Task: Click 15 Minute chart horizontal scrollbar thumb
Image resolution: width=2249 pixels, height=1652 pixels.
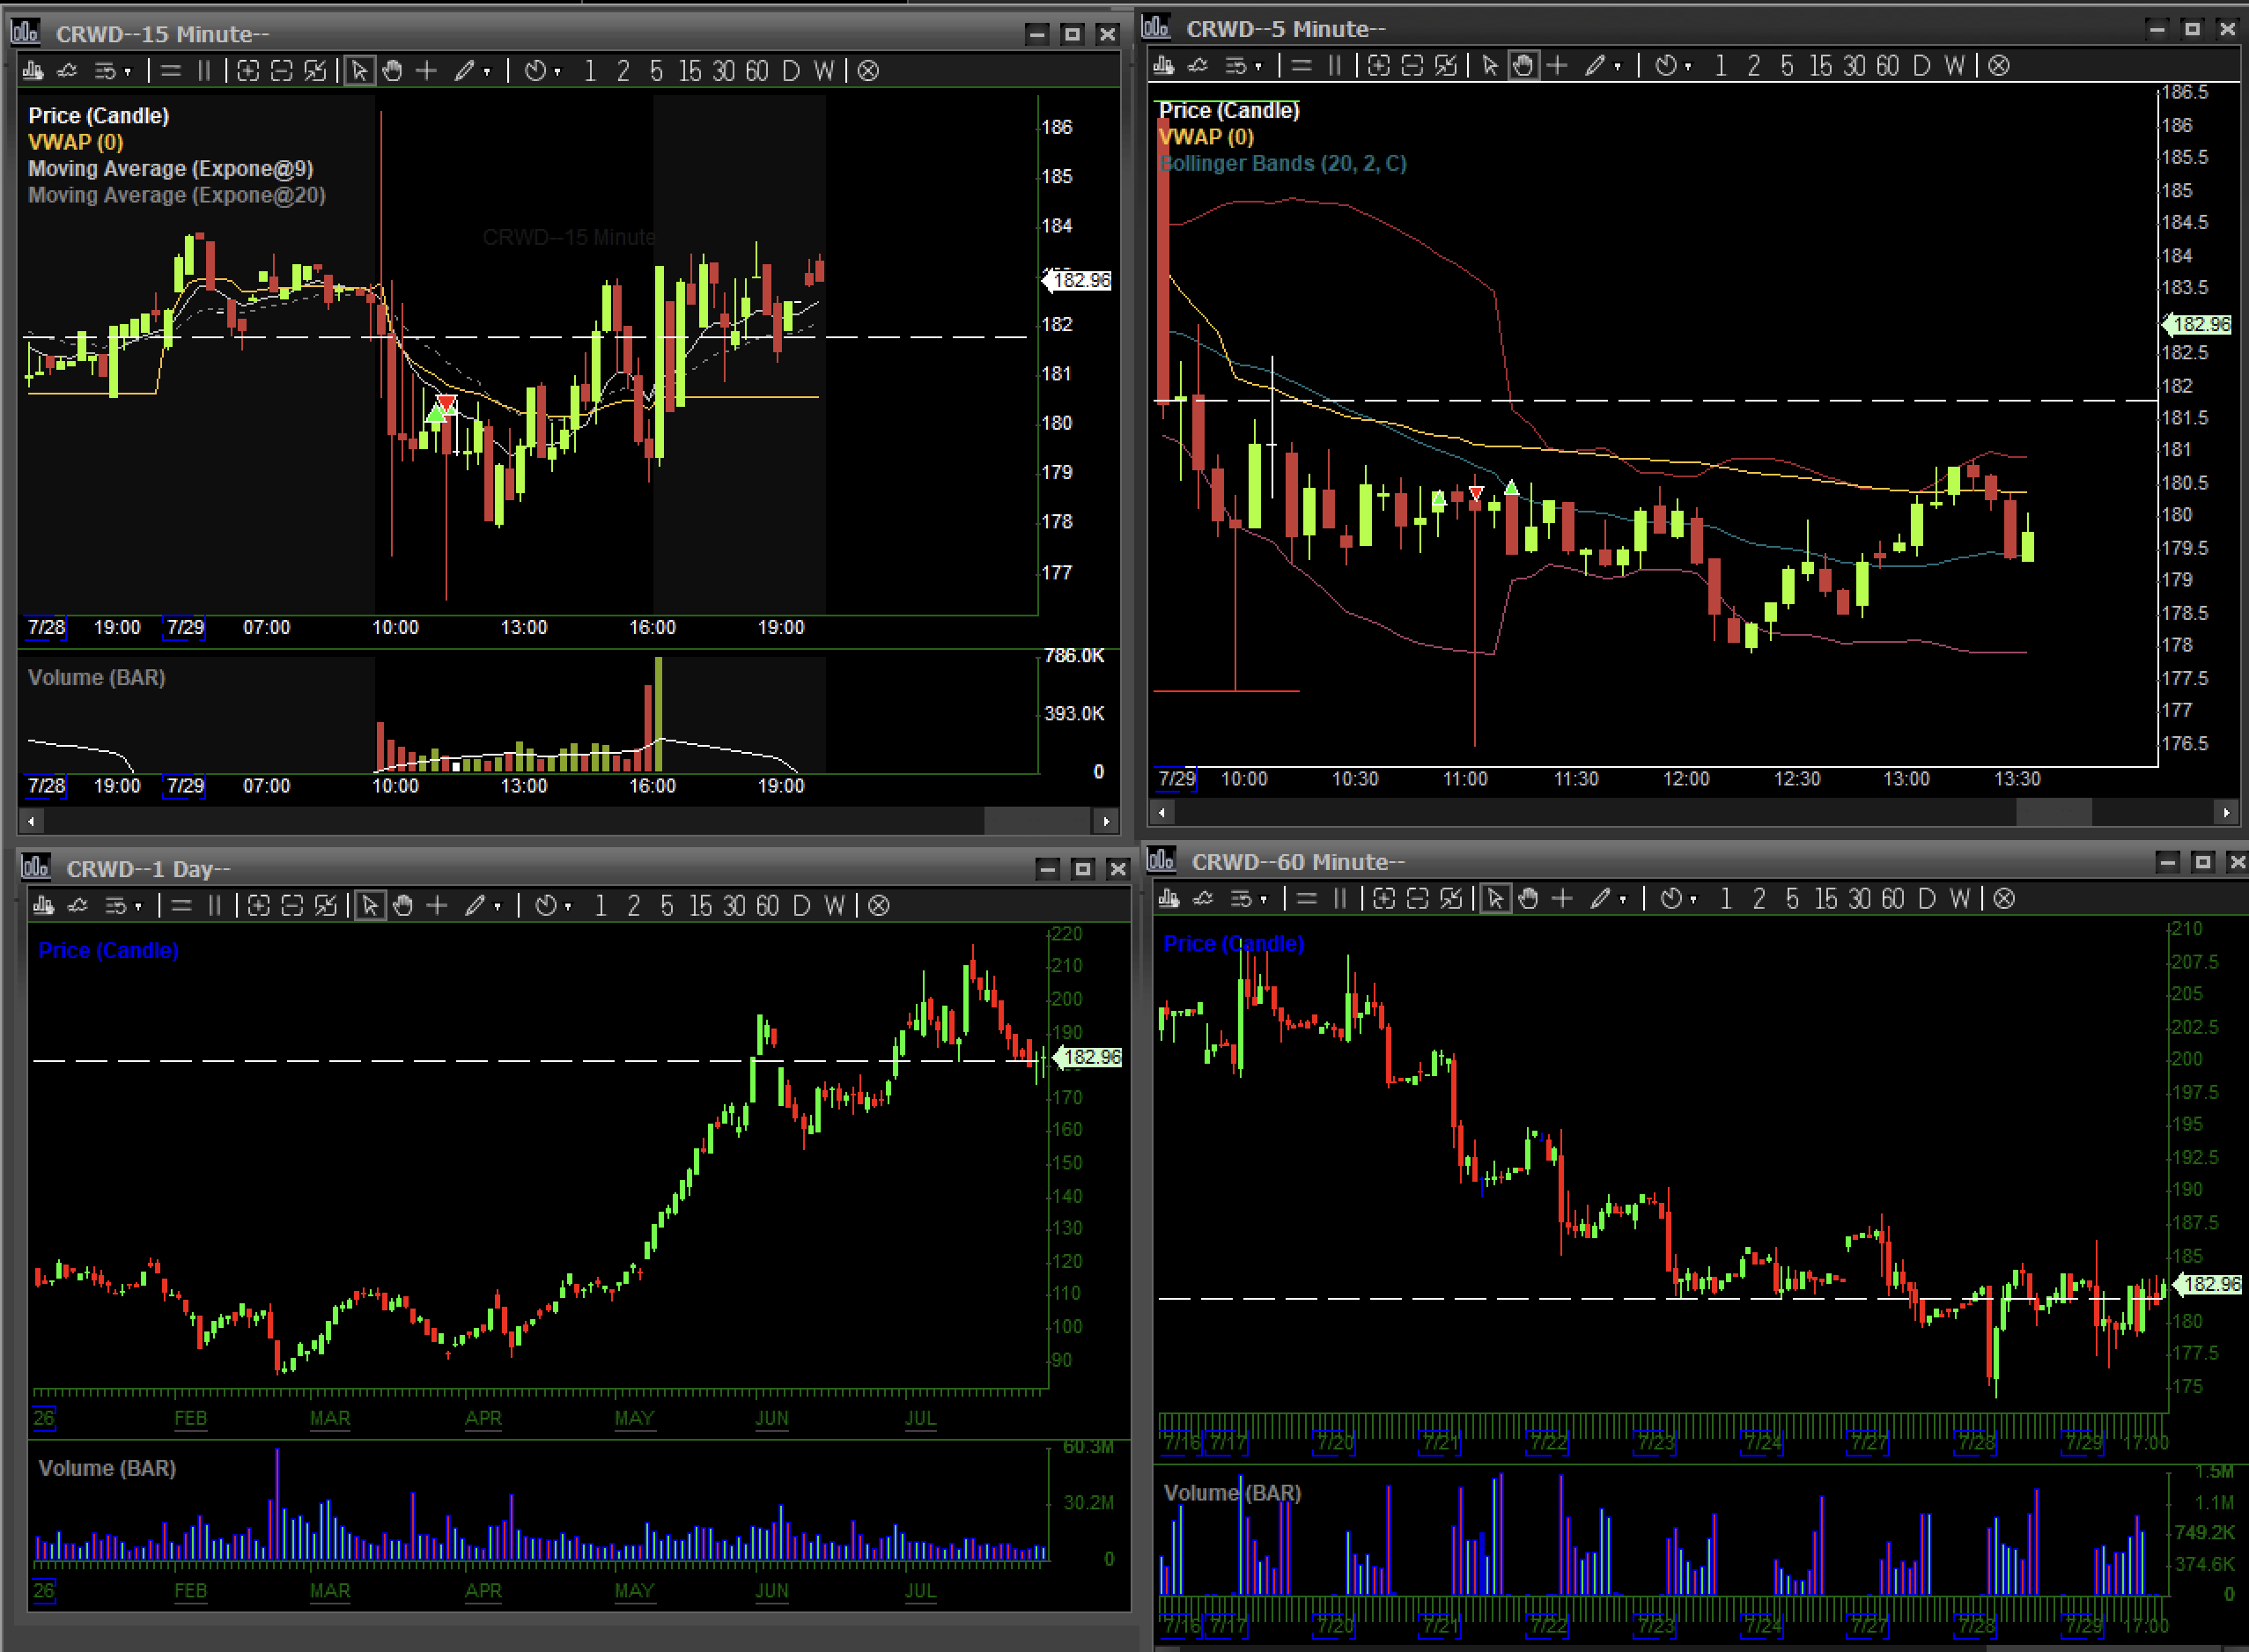Action: click(1038, 821)
